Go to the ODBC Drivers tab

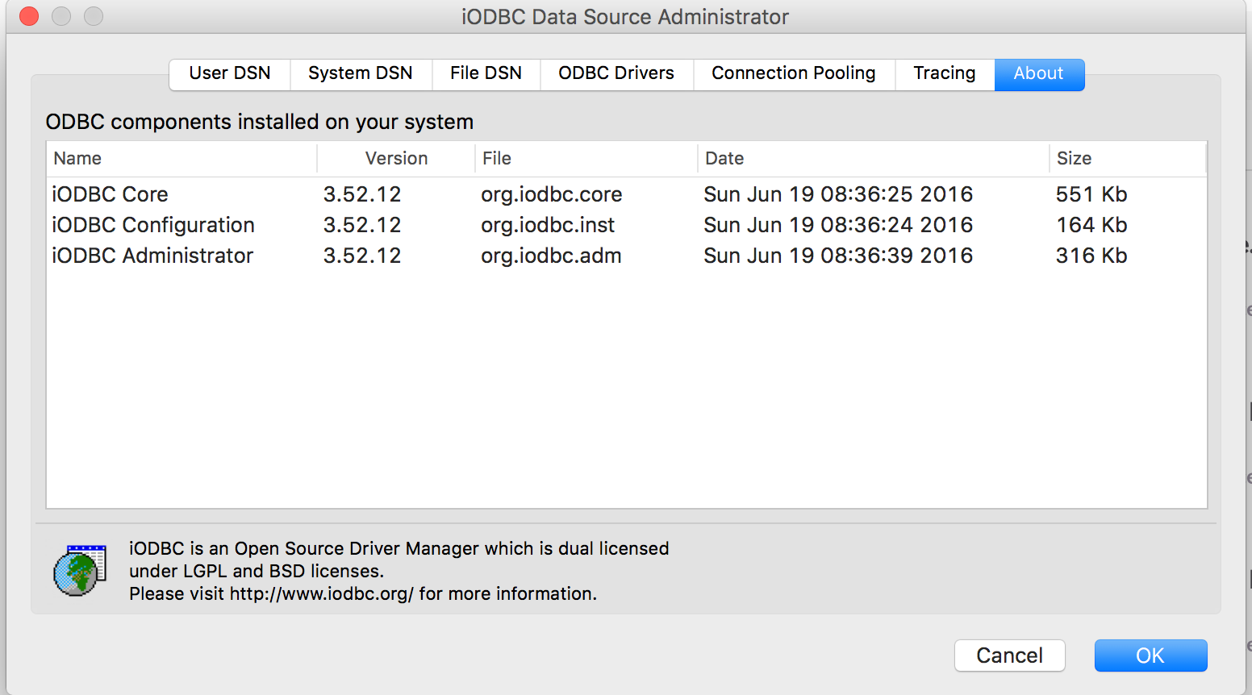[x=616, y=73]
